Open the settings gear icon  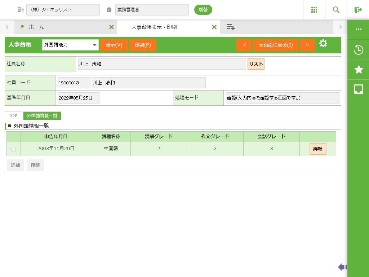[x=323, y=44]
